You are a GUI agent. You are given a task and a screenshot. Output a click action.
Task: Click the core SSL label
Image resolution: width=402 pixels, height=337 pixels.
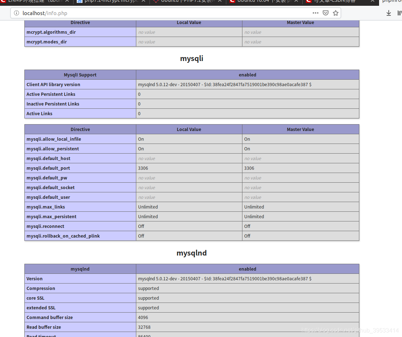tap(36, 298)
